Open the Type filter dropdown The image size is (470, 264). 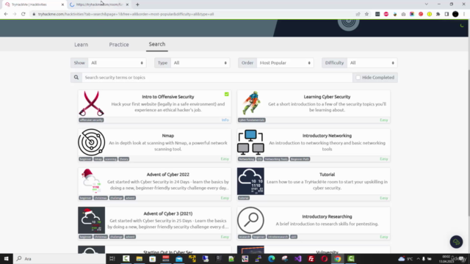click(x=200, y=63)
